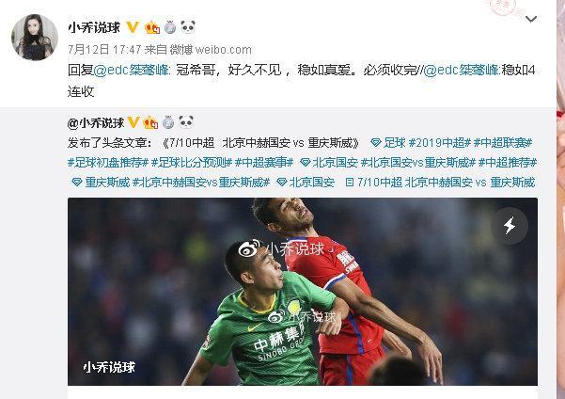
Task: Open the post options chevron menu
Action: (x=531, y=19)
